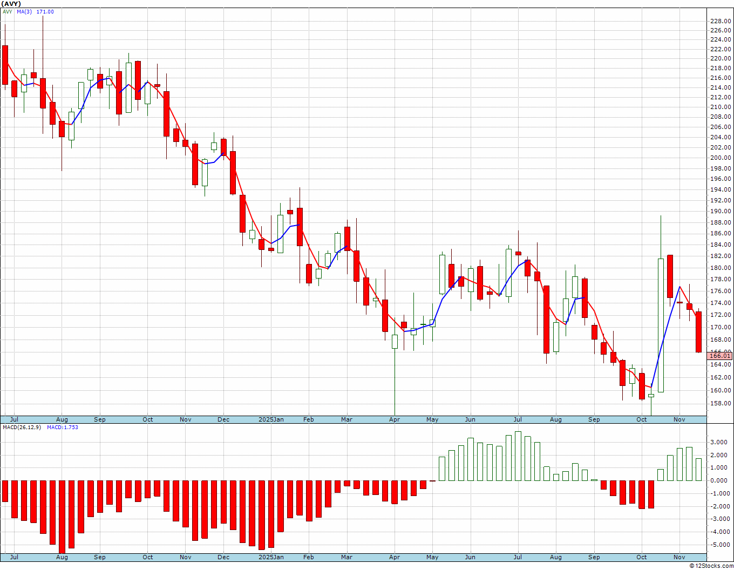This screenshot has height=570, width=734.
Task: Click the Apr label under the MACD panel
Action: (395, 557)
